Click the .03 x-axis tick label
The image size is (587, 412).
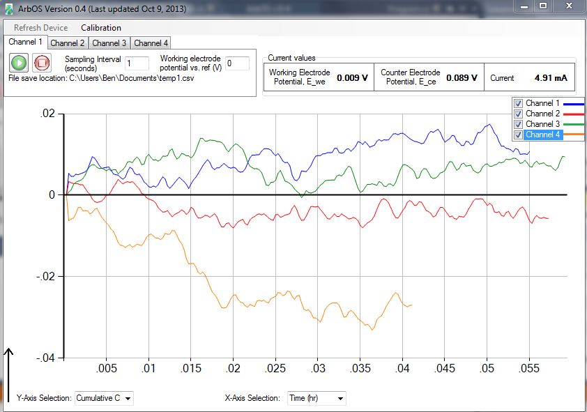click(x=318, y=369)
